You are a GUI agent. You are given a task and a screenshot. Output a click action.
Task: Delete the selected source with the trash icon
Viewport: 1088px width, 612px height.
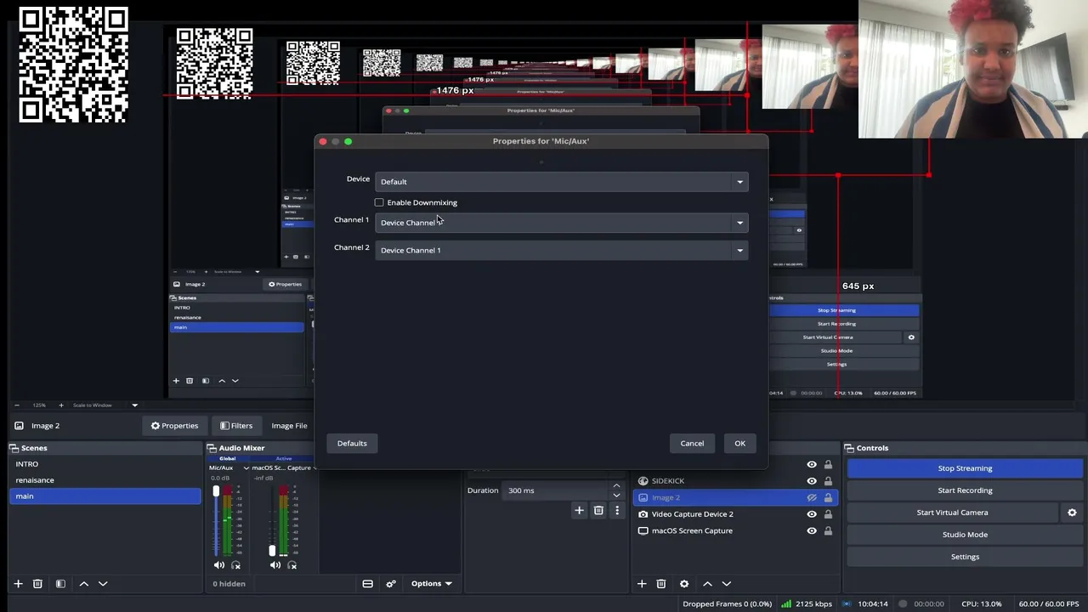660,584
